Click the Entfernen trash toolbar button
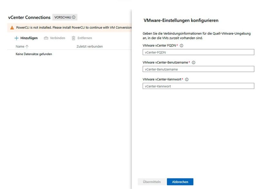 tap(82, 38)
